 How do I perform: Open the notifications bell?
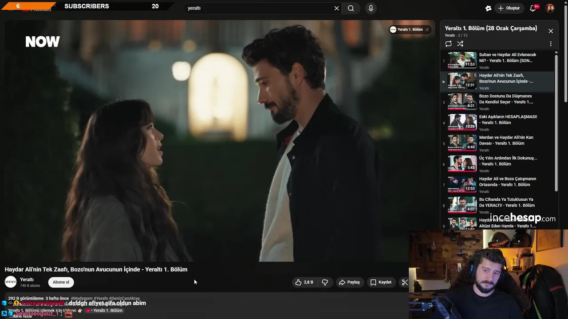533,8
